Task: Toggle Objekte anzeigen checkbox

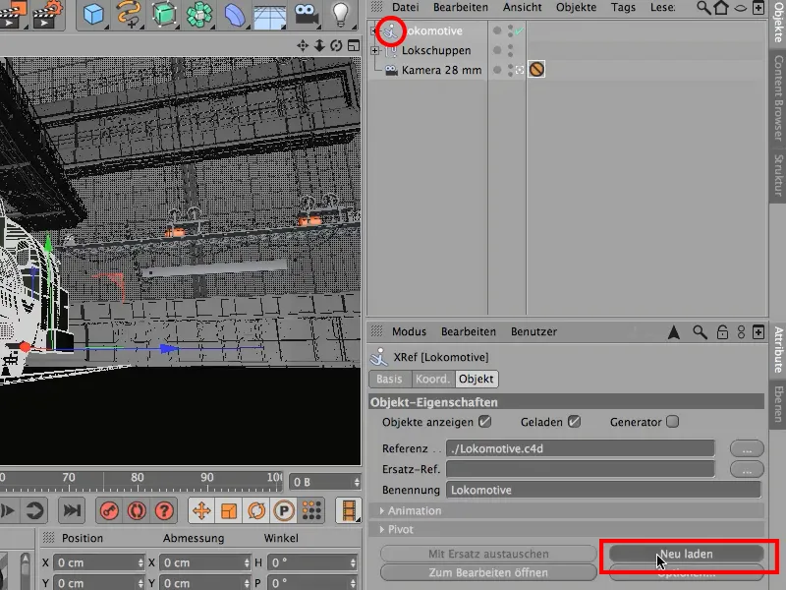Action: (x=484, y=422)
